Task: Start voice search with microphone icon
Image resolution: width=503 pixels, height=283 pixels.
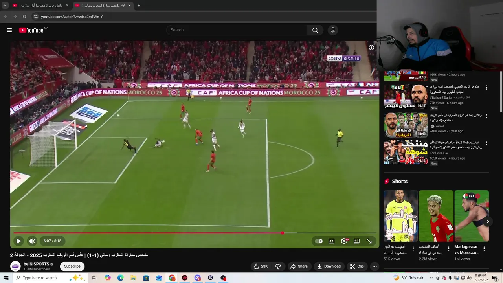Action: tap(333, 30)
